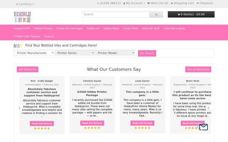The image size is (228, 142).
Task: Open the Airbrush Stuff menu
Action: 151,28
